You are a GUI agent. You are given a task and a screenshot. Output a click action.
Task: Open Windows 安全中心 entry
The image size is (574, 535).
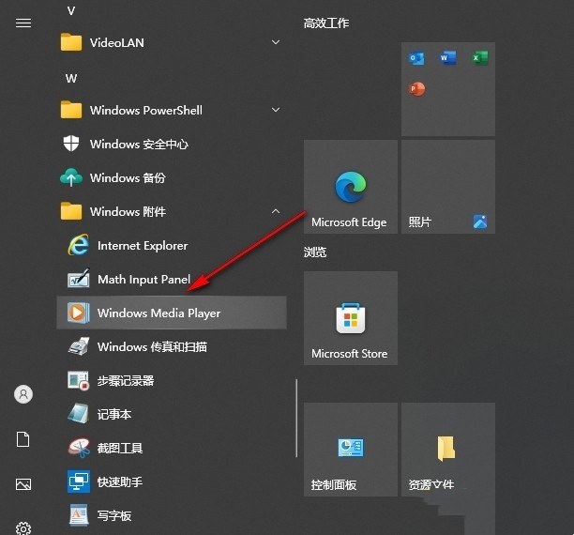[x=139, y=144]
